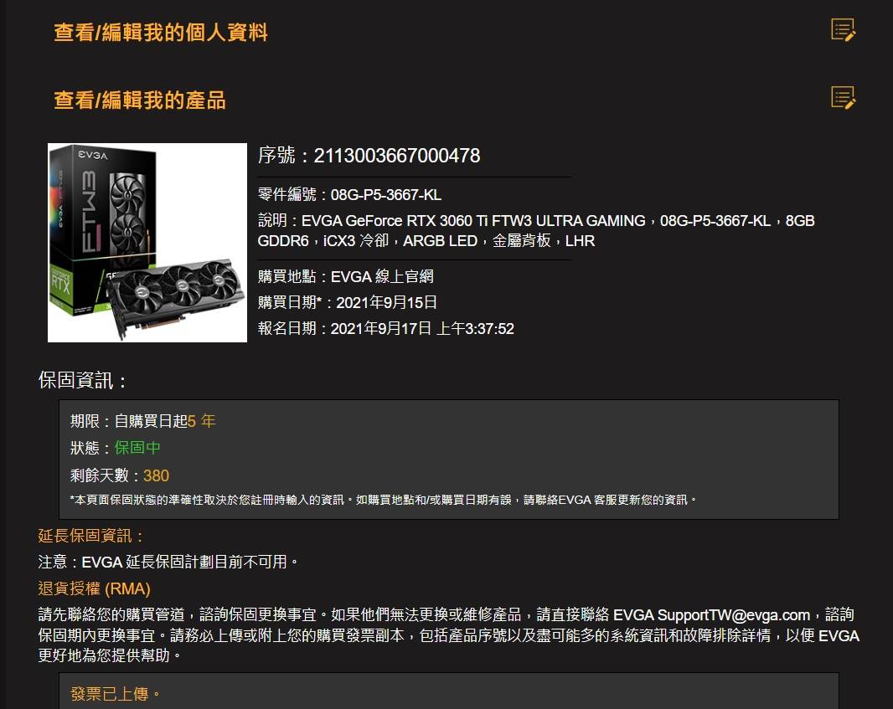Click the 退貨授權 (RMA) heading
The height and width of the screenshot is (709, 893).
[95, 588]
